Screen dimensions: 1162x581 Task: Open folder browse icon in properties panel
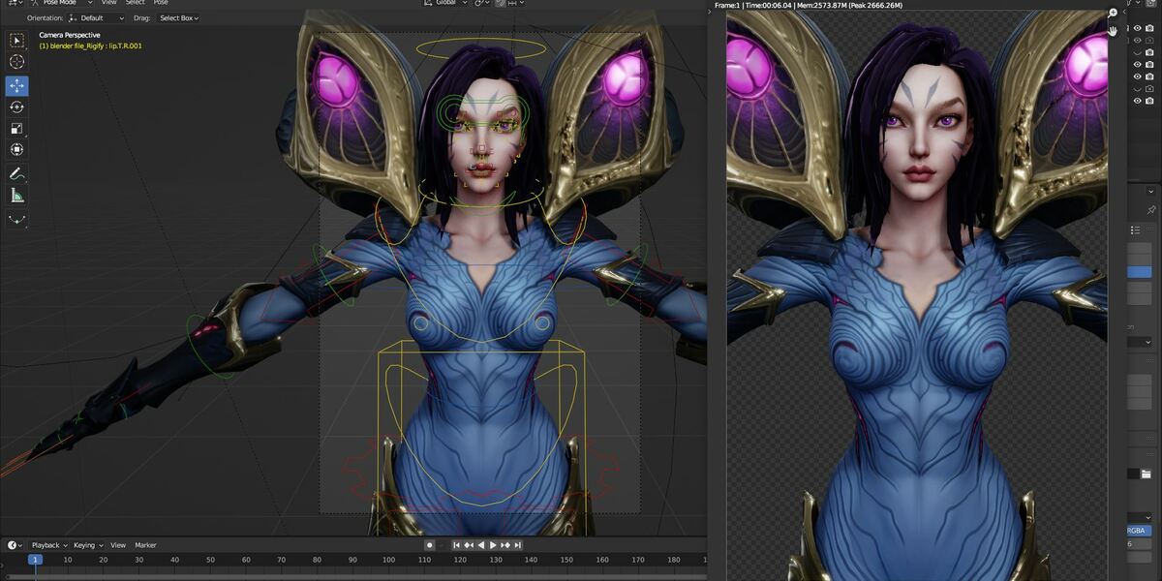[1146, 474]
